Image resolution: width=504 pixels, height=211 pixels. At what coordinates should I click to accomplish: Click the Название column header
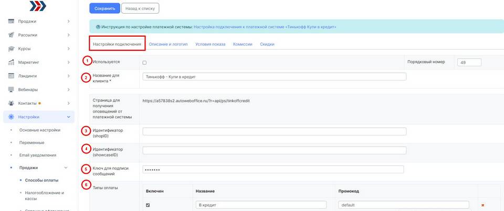click(x=205, y=191)
